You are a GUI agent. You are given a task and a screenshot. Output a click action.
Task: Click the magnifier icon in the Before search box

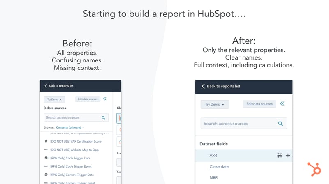104,117
